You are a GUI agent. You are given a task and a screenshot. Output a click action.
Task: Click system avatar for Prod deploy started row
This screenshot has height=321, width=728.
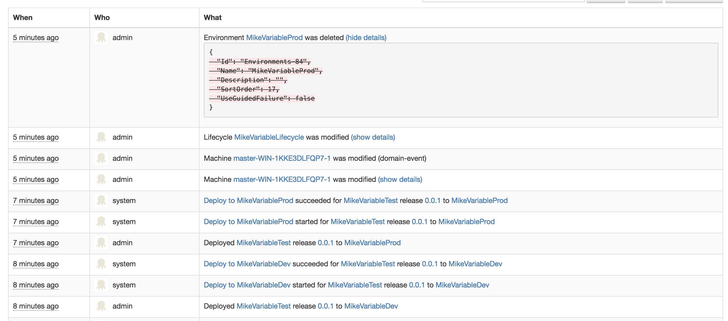coord(101,222)
